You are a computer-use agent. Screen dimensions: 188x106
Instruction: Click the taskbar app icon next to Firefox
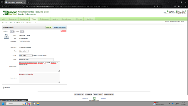click(34, 104)
